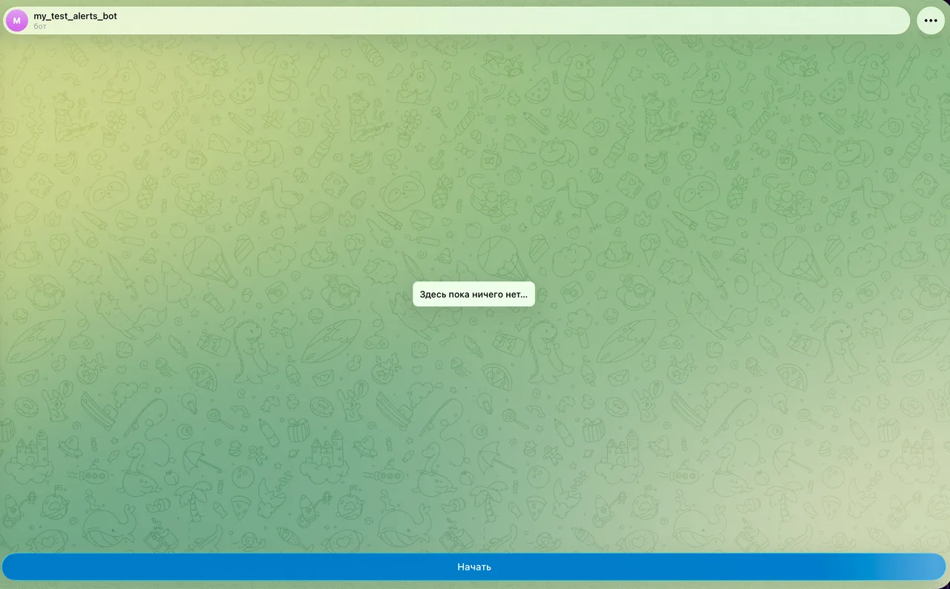Click the party hat doodle left of center balloon
Viewport: 950px width, 589px height.
tap(445, 254)
